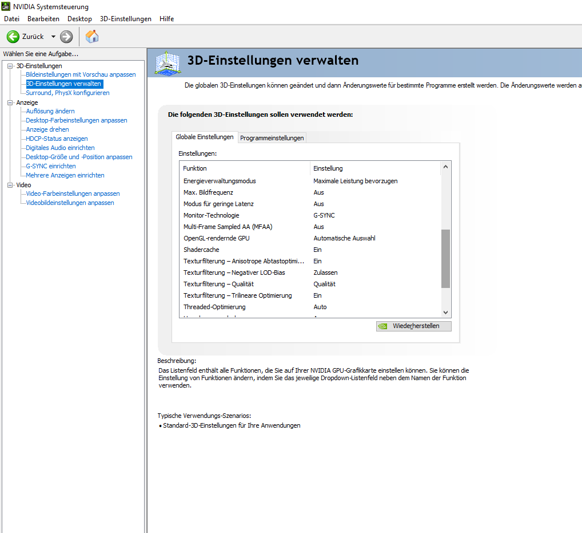Click the Einstellung column header
Viewport: 582px width, 533px height.
tap(375, 168)
